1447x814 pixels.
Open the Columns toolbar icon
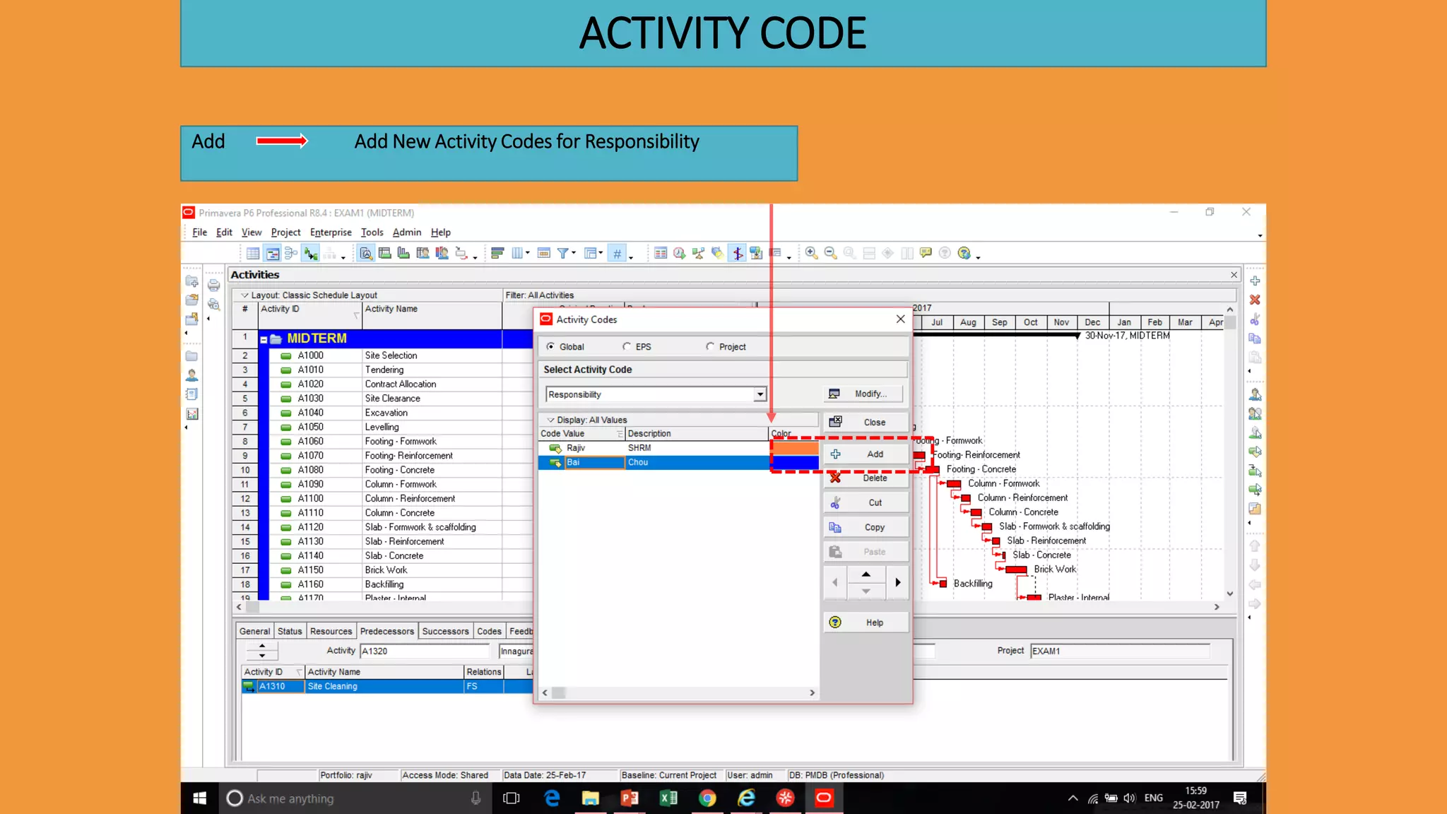click(x=517, y=253)
